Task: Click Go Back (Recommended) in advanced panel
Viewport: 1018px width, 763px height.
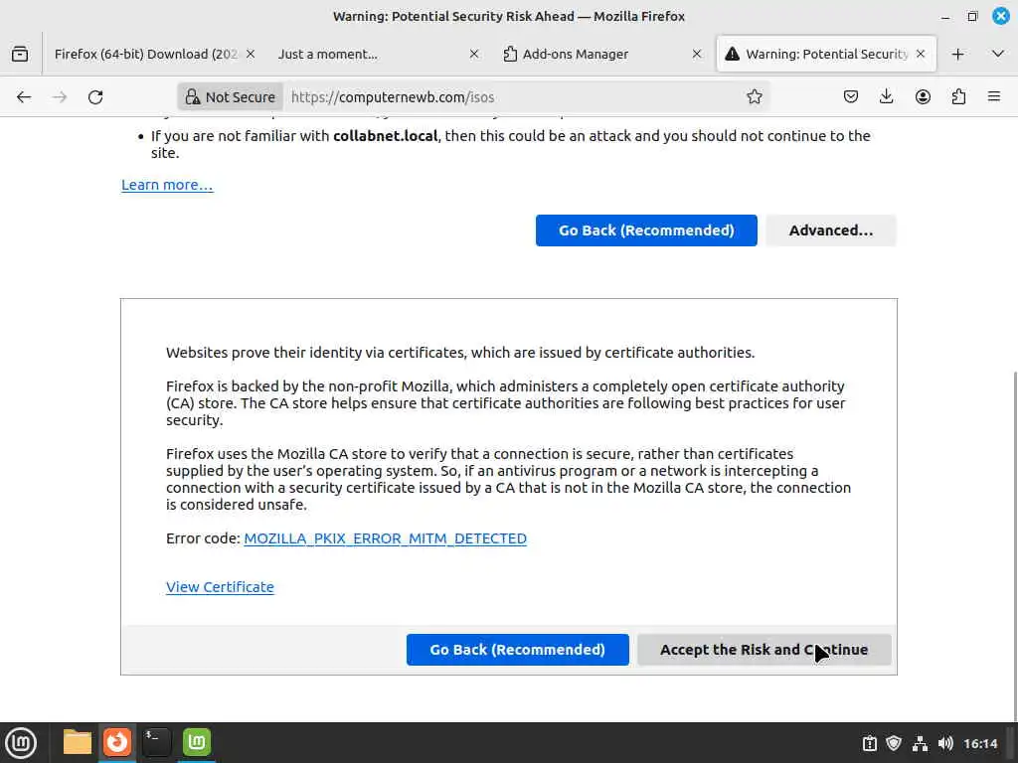Action: coord(517,650)
